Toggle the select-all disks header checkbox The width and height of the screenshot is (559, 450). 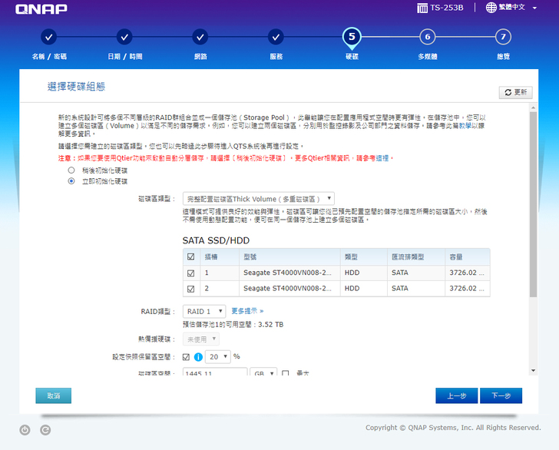pos(190,257)
